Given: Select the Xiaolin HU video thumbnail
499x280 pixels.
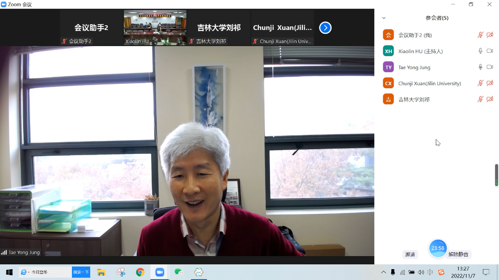Looking at the screenshot, I should click(x=155, y=28).
